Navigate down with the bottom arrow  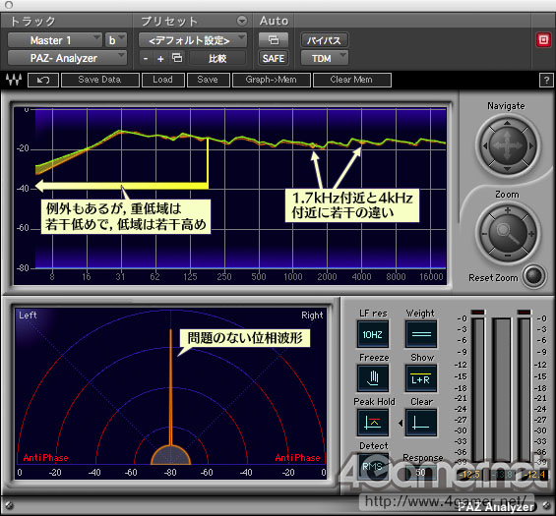(x=507, y=169)
